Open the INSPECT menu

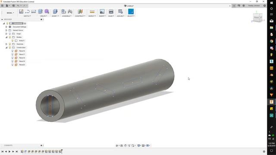(92, 16)
